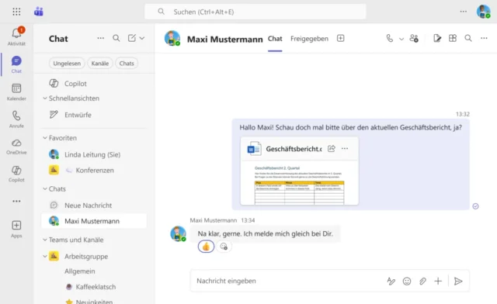Collapse the Chats section
This screenshot has height=304, width=497.
pos(45,188)
